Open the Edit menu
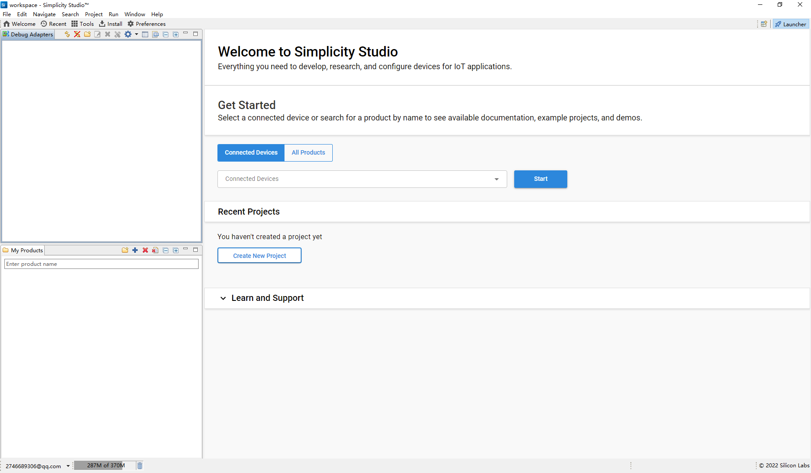The image size is (811, 473). [x=22, y=14]
